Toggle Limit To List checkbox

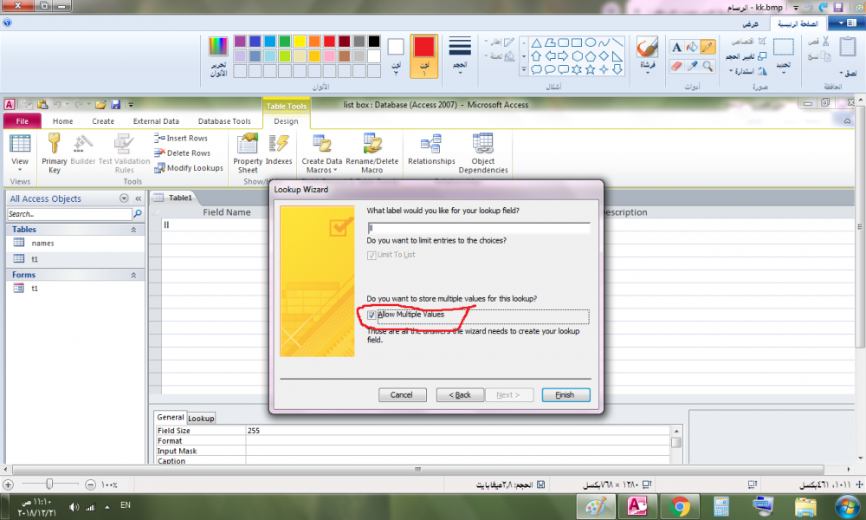372,256
